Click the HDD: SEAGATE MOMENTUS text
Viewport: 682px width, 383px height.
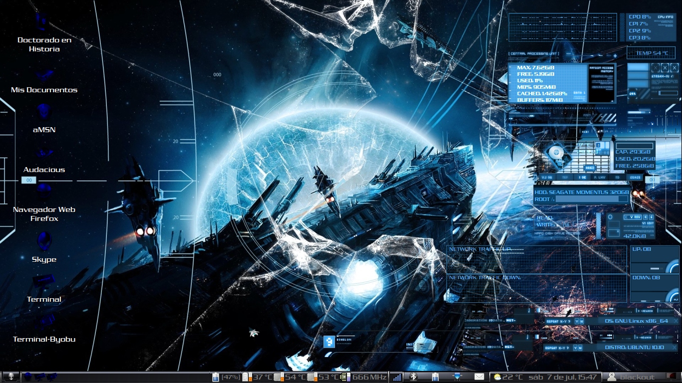coord(582,192)
